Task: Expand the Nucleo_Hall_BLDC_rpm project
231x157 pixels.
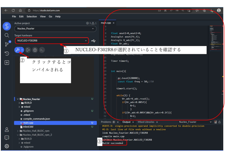Action: (18, 131)
